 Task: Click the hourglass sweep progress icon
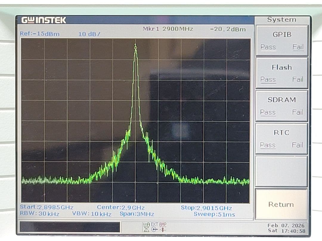146,229
